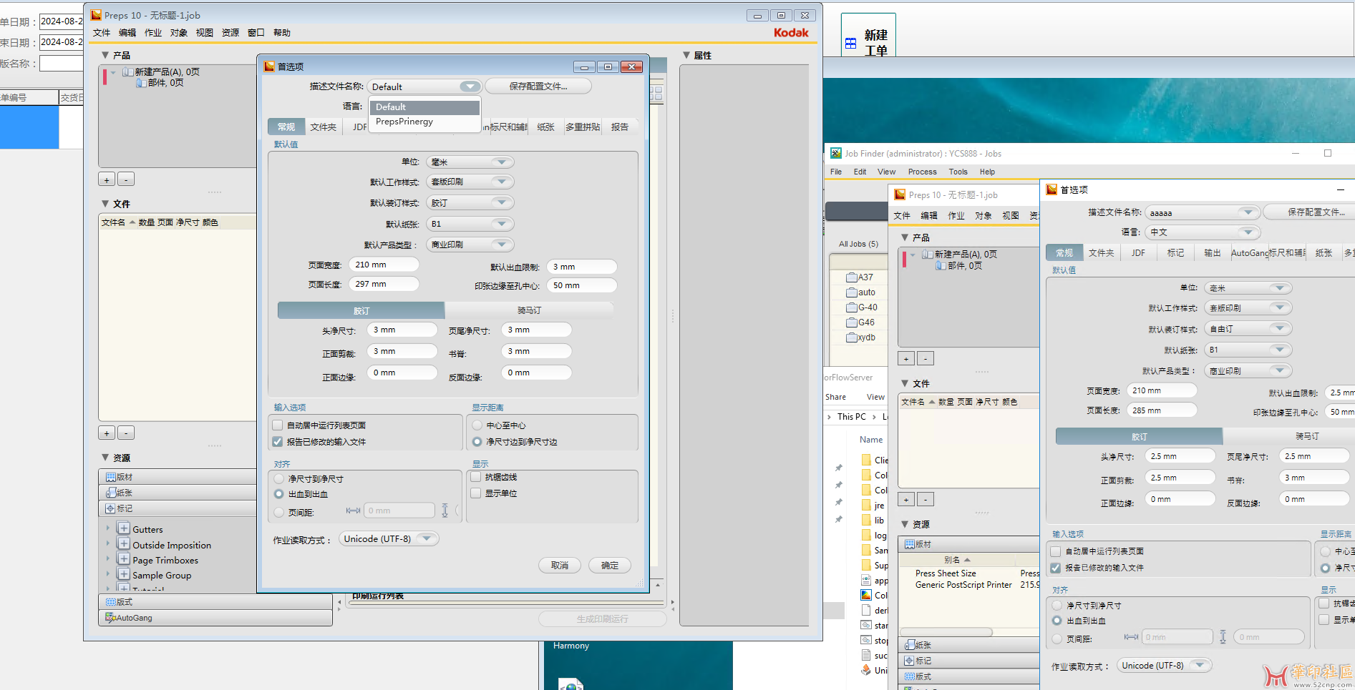Switch to the 报告 tab

pos(620,127)
